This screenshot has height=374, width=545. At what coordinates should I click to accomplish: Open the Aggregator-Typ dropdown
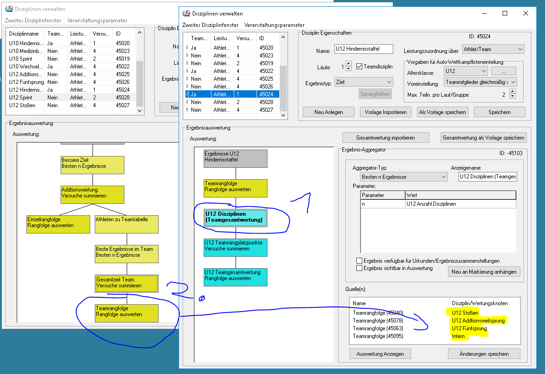coord(404,177)
